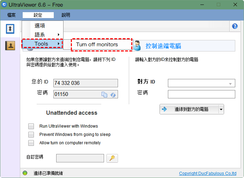Refresh the password with the refresh icon
The image size is (244, 178).
pyautogui.click(x=113, y=95)
